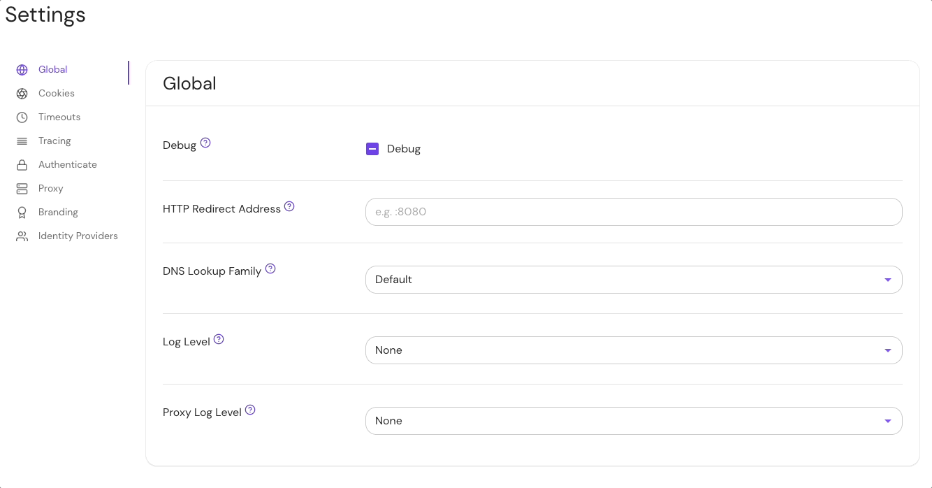Show help for DNS Lookup Family
932x488 pixels.
tap(270, 268)
